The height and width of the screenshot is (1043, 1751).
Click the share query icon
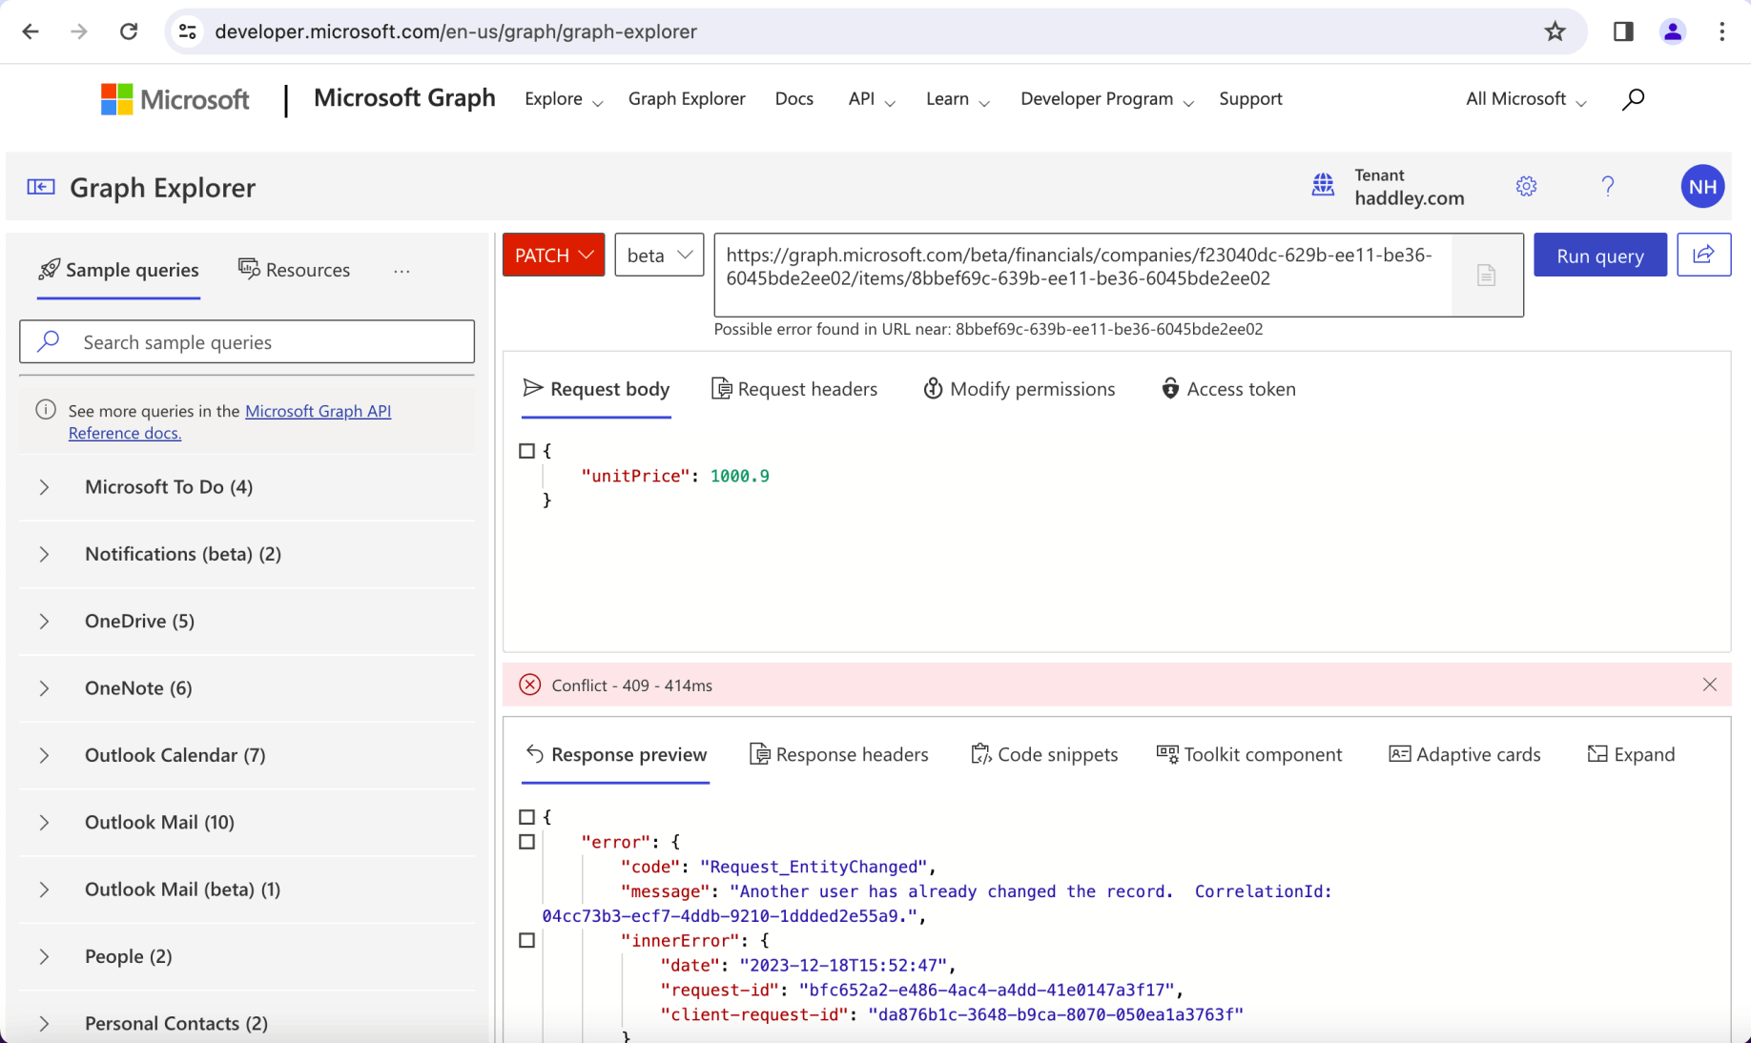[1703, 255]
